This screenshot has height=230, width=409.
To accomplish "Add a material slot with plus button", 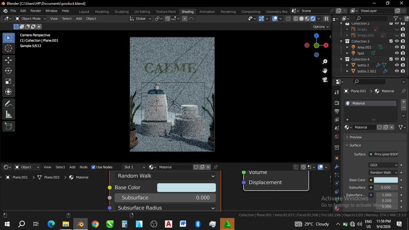I will pyautogui.click(x=404, y=102).
